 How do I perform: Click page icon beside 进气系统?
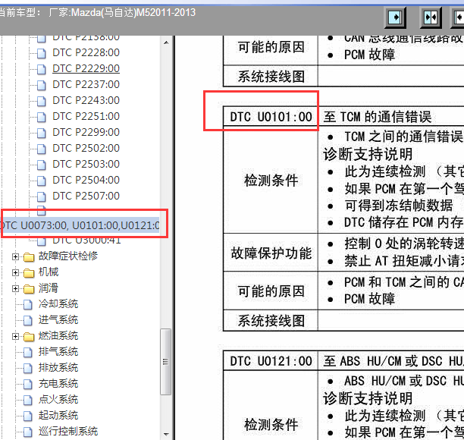pyautogui.click(x=28, y=321)
